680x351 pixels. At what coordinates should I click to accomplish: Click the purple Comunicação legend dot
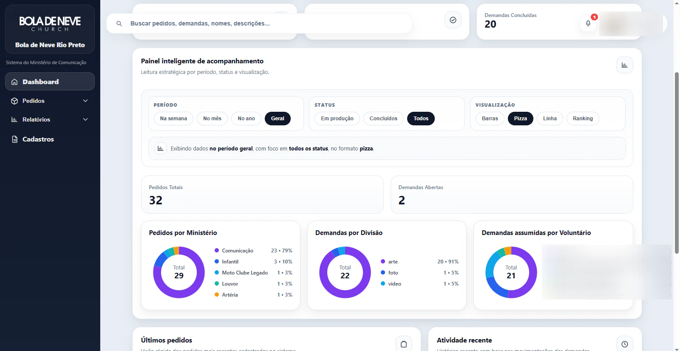[217, 251]
